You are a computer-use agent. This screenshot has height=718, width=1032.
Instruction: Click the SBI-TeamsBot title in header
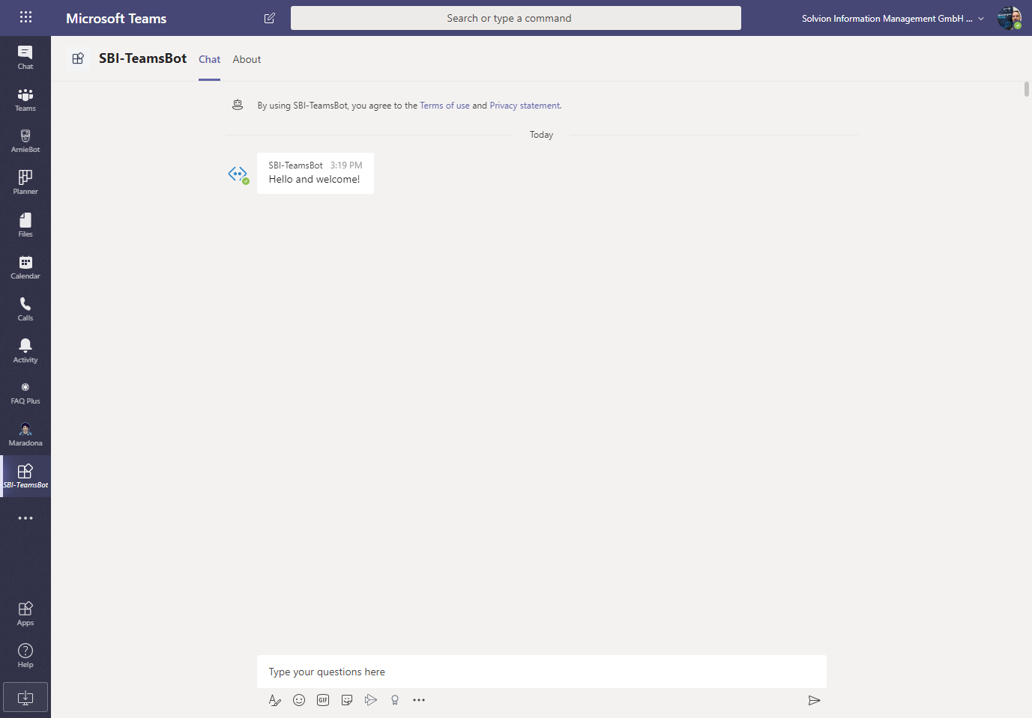point(142,58)
